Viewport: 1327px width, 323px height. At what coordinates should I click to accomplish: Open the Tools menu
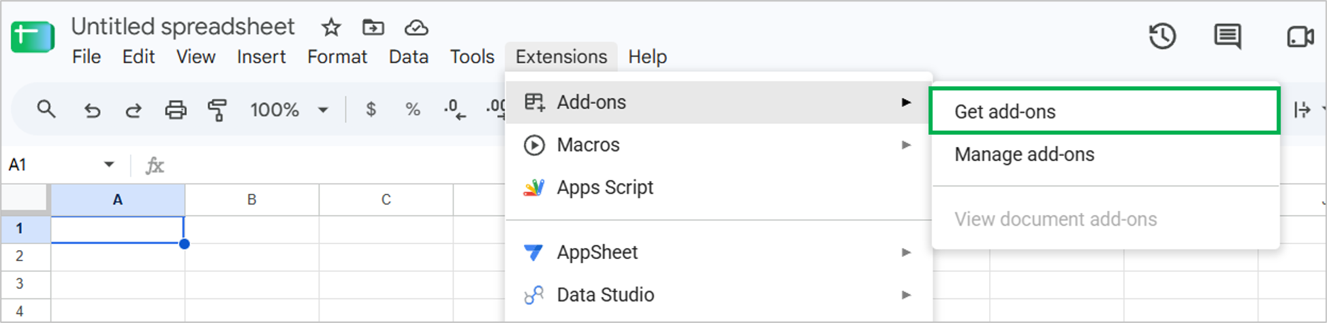coord(472,56)
